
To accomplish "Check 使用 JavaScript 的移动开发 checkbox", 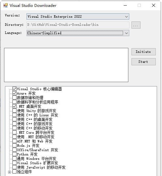I will click(15, 167).
